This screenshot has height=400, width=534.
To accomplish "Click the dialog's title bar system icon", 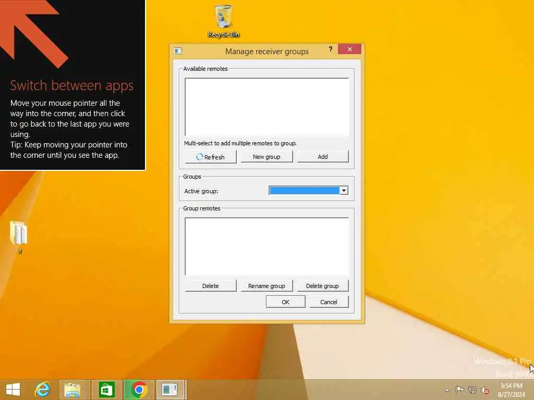I will point(178,51).
